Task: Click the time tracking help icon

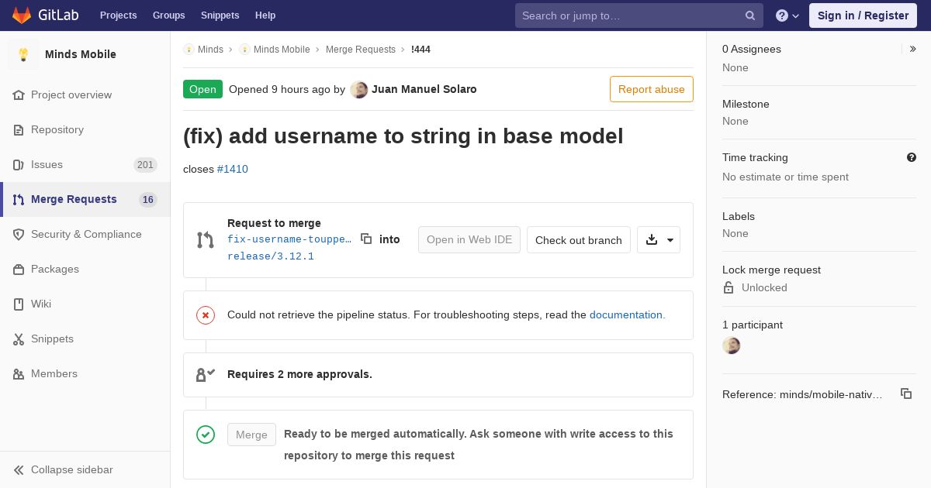Action: click(912, 157)
